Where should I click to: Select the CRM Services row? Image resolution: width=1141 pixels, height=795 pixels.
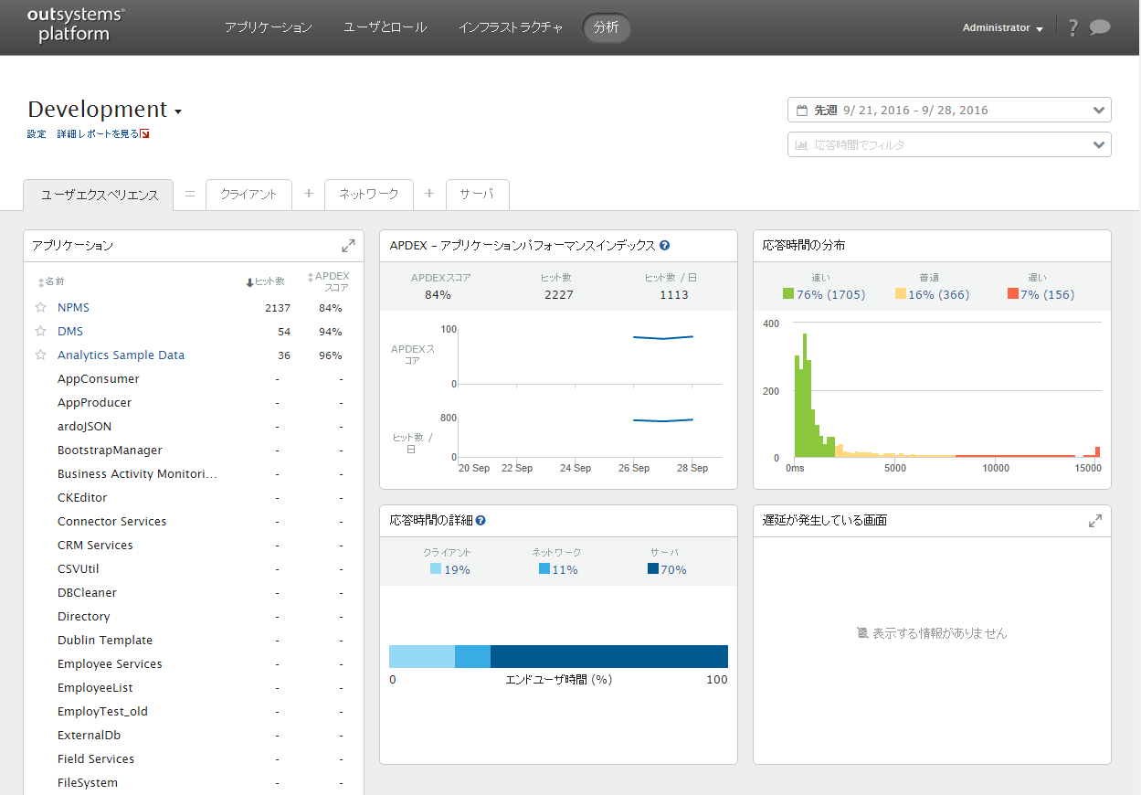(x=194, y=546)
